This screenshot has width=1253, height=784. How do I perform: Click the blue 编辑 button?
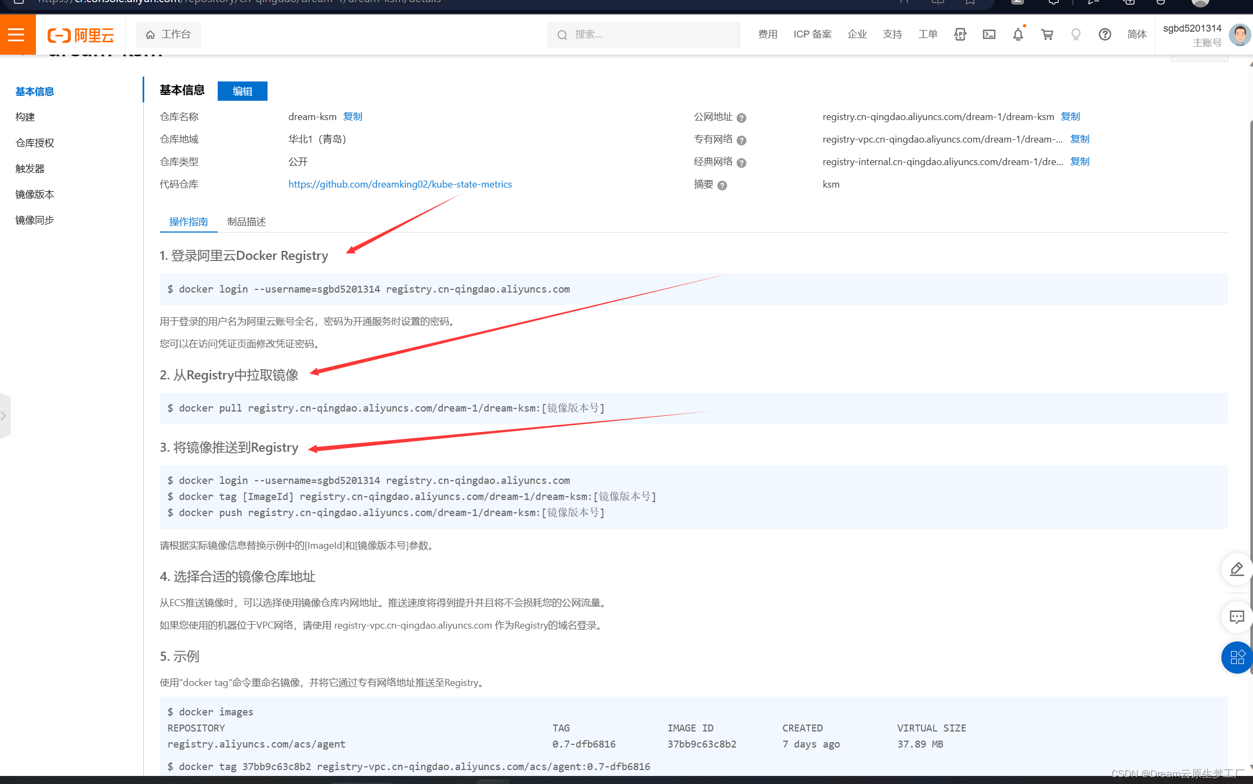242,91
